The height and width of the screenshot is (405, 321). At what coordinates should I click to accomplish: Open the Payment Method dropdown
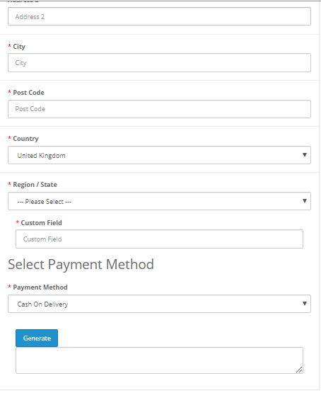159,304
